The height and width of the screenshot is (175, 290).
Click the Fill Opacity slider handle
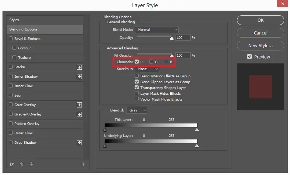[x=172, y=56]
